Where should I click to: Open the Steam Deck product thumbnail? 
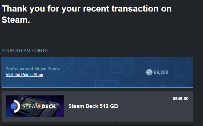(35, 106)
